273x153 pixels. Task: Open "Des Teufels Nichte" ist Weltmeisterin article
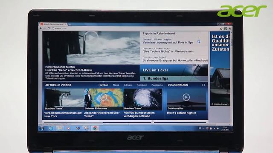[168, 51]
